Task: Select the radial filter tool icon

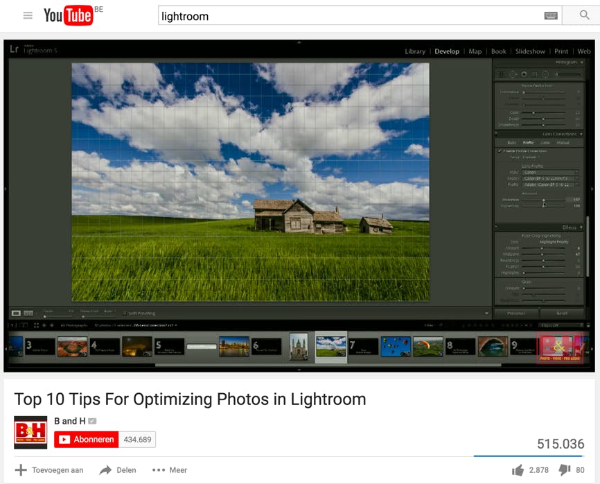Action: (545, 74)
